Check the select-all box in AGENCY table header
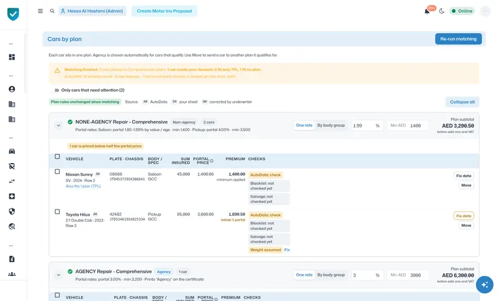 pos(57,295)
